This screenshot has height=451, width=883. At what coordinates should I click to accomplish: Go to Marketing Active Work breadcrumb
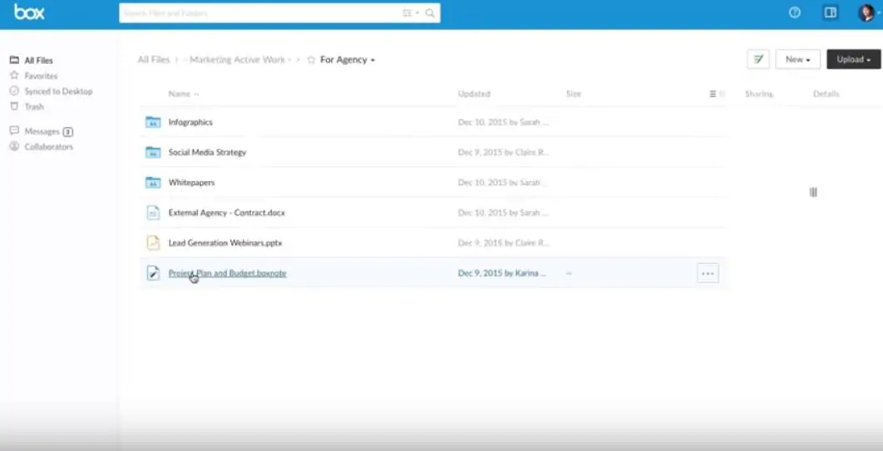[x=237, y=60]
